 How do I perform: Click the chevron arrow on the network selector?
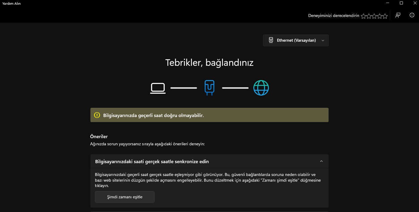pyautogui.click(x=323, y=40)
